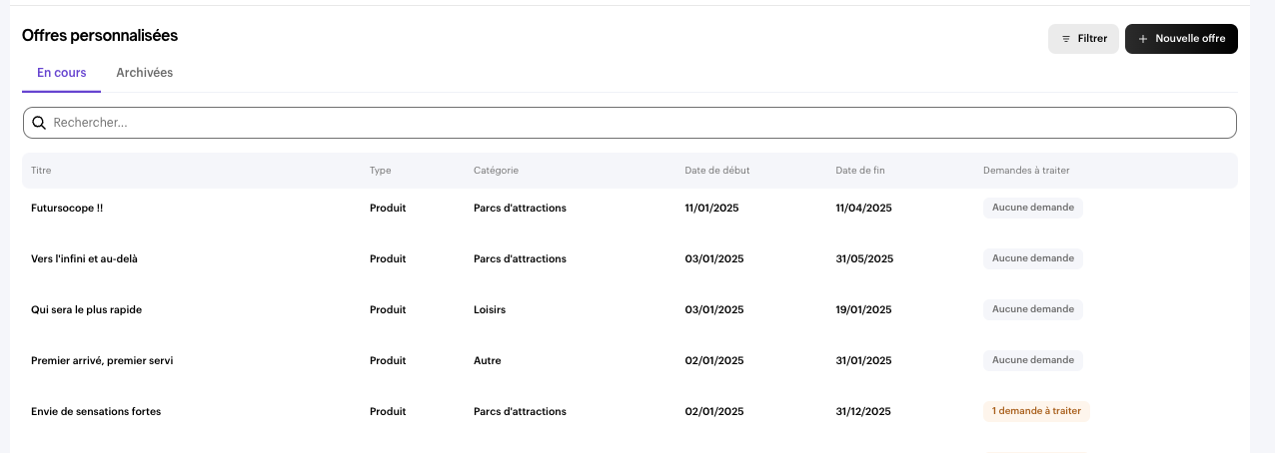
Task: Open Envie de sensations fortes offer
Action: point(96,411)
